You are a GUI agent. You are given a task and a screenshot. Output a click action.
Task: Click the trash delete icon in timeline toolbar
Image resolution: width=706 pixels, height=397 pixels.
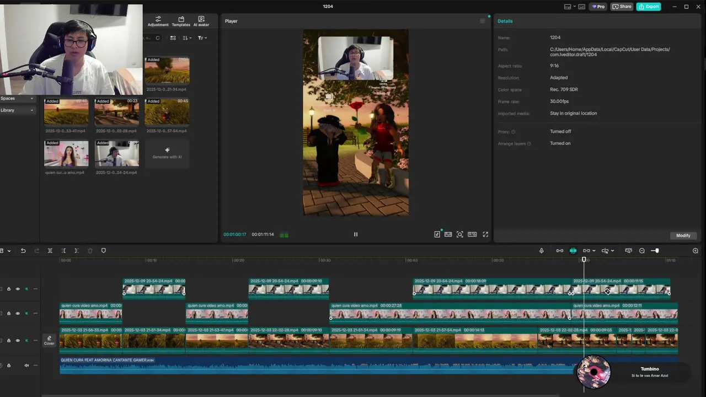90,251
